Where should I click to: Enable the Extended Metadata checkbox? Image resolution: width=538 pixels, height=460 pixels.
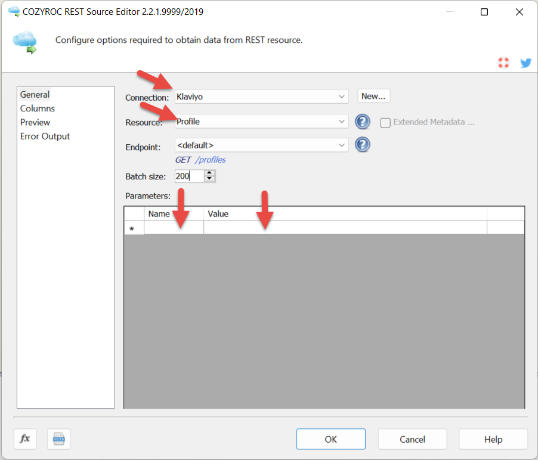[x=385, y=123]
